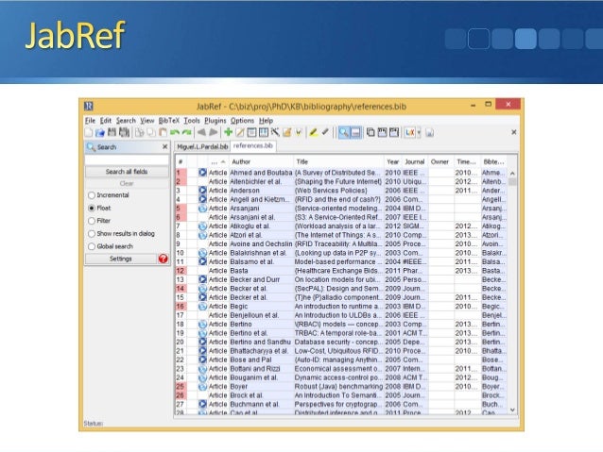Sort entries by the Title column header
Screen dimensions: 603x452
pos(338,162)
